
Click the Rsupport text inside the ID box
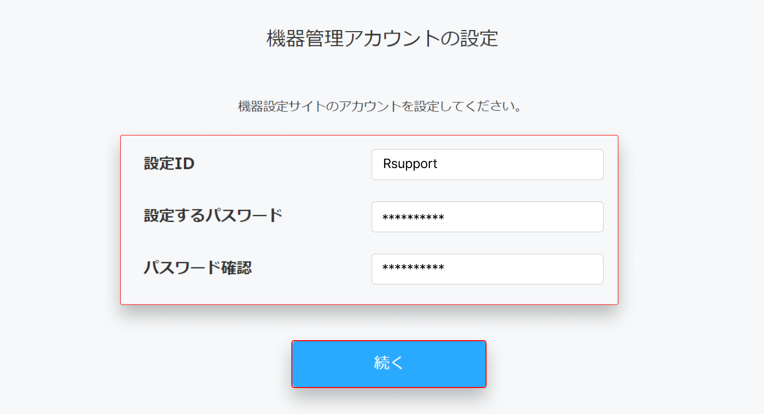(x=410, y=164)
